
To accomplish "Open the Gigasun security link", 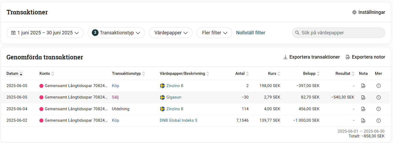I will point(174,97).
